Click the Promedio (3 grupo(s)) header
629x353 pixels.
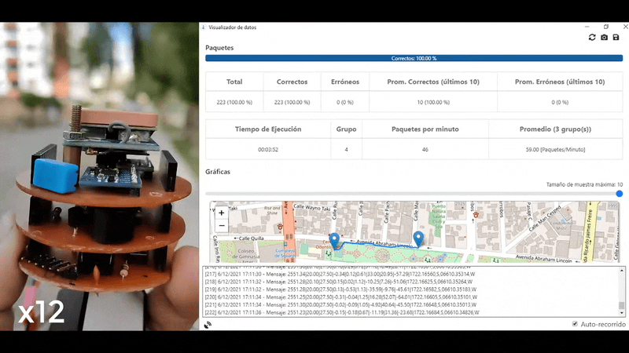[556, 129]
